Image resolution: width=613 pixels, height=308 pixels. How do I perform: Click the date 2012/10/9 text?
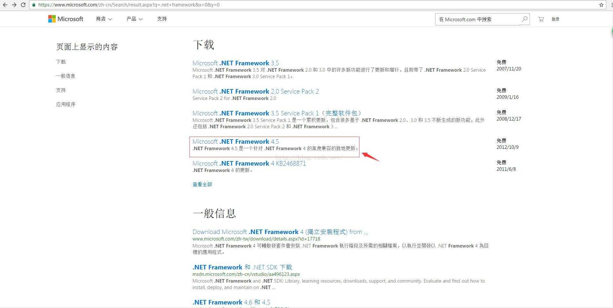coord(507,147)
